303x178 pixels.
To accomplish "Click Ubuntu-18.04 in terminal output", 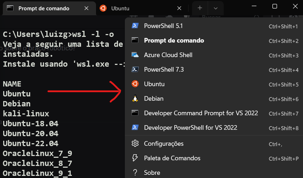I will (31, 123).
